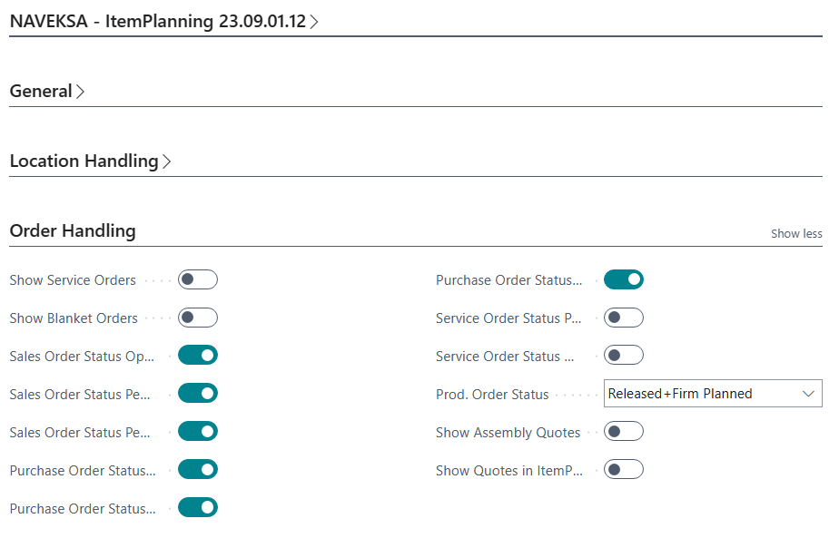The height and width of the screenshot is (538, 839).
Task: Toggle the Service Order Status P... switch
Action: click(x=624, y=318)
